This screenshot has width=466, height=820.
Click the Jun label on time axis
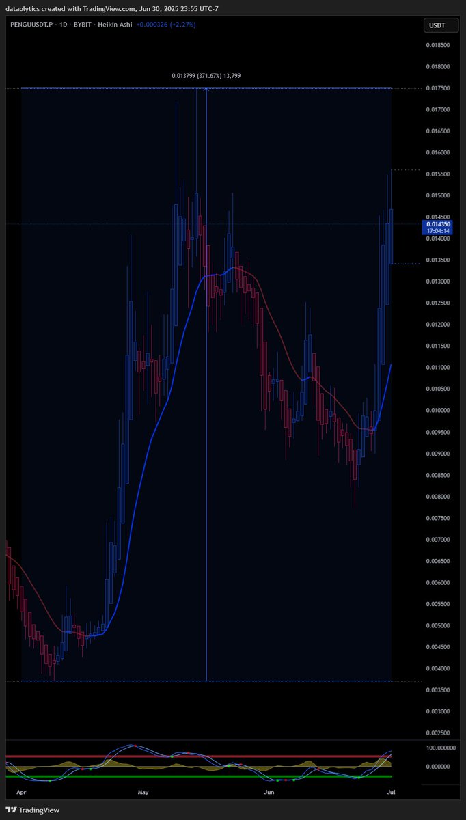(269, 793)
